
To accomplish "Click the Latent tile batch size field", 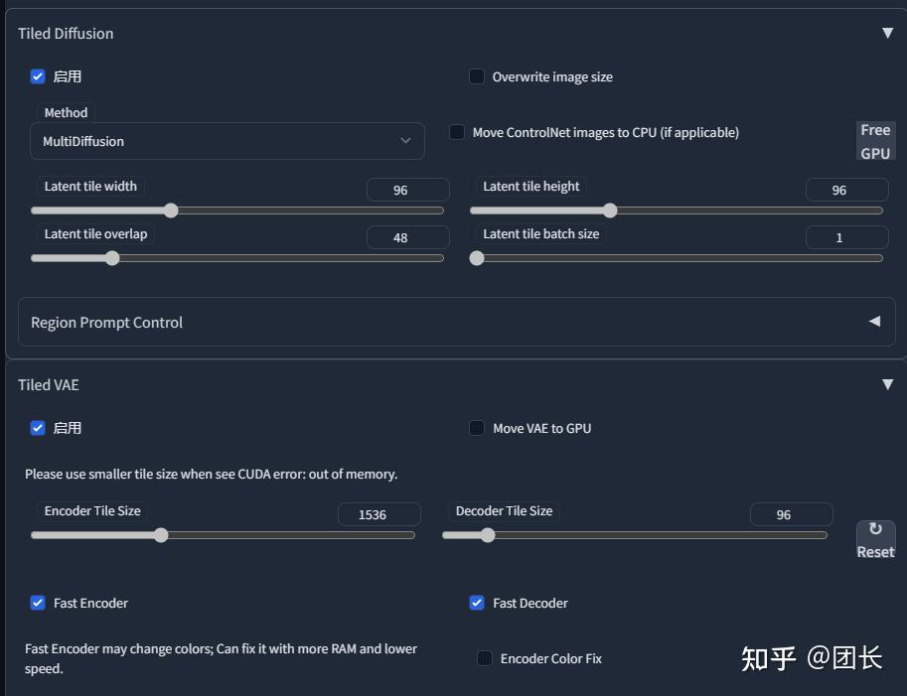I will click(x=845, y=237).
